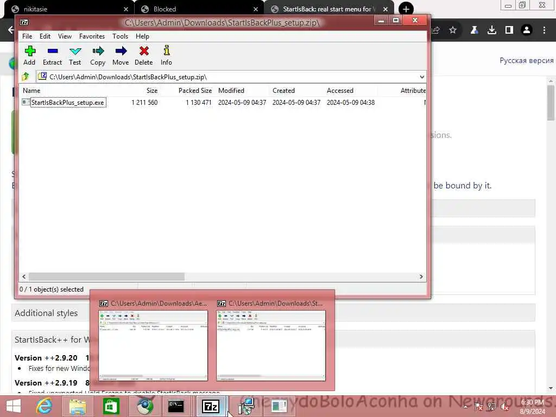Open the View menu
Viewport: 556px width, 417px height.
tap(65, 36)
